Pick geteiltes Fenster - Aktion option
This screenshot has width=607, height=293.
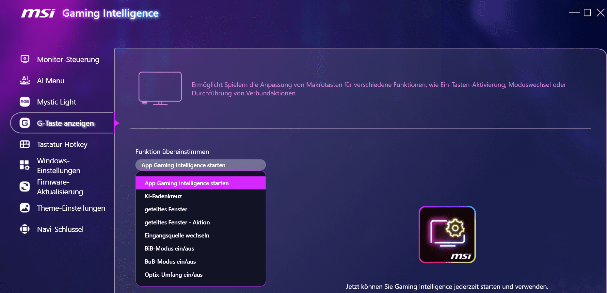click(201, 222)
